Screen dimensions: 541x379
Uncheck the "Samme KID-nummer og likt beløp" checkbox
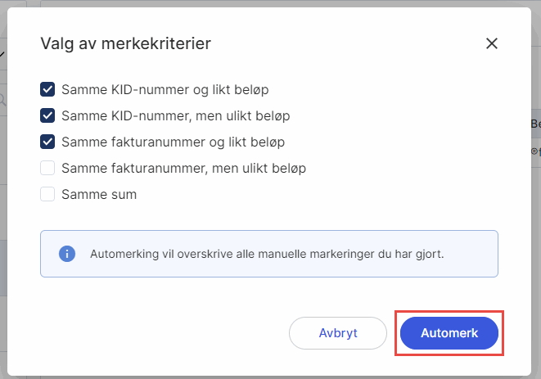[47, 89]
